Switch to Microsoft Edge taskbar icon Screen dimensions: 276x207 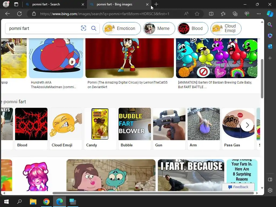pos(60,202)
